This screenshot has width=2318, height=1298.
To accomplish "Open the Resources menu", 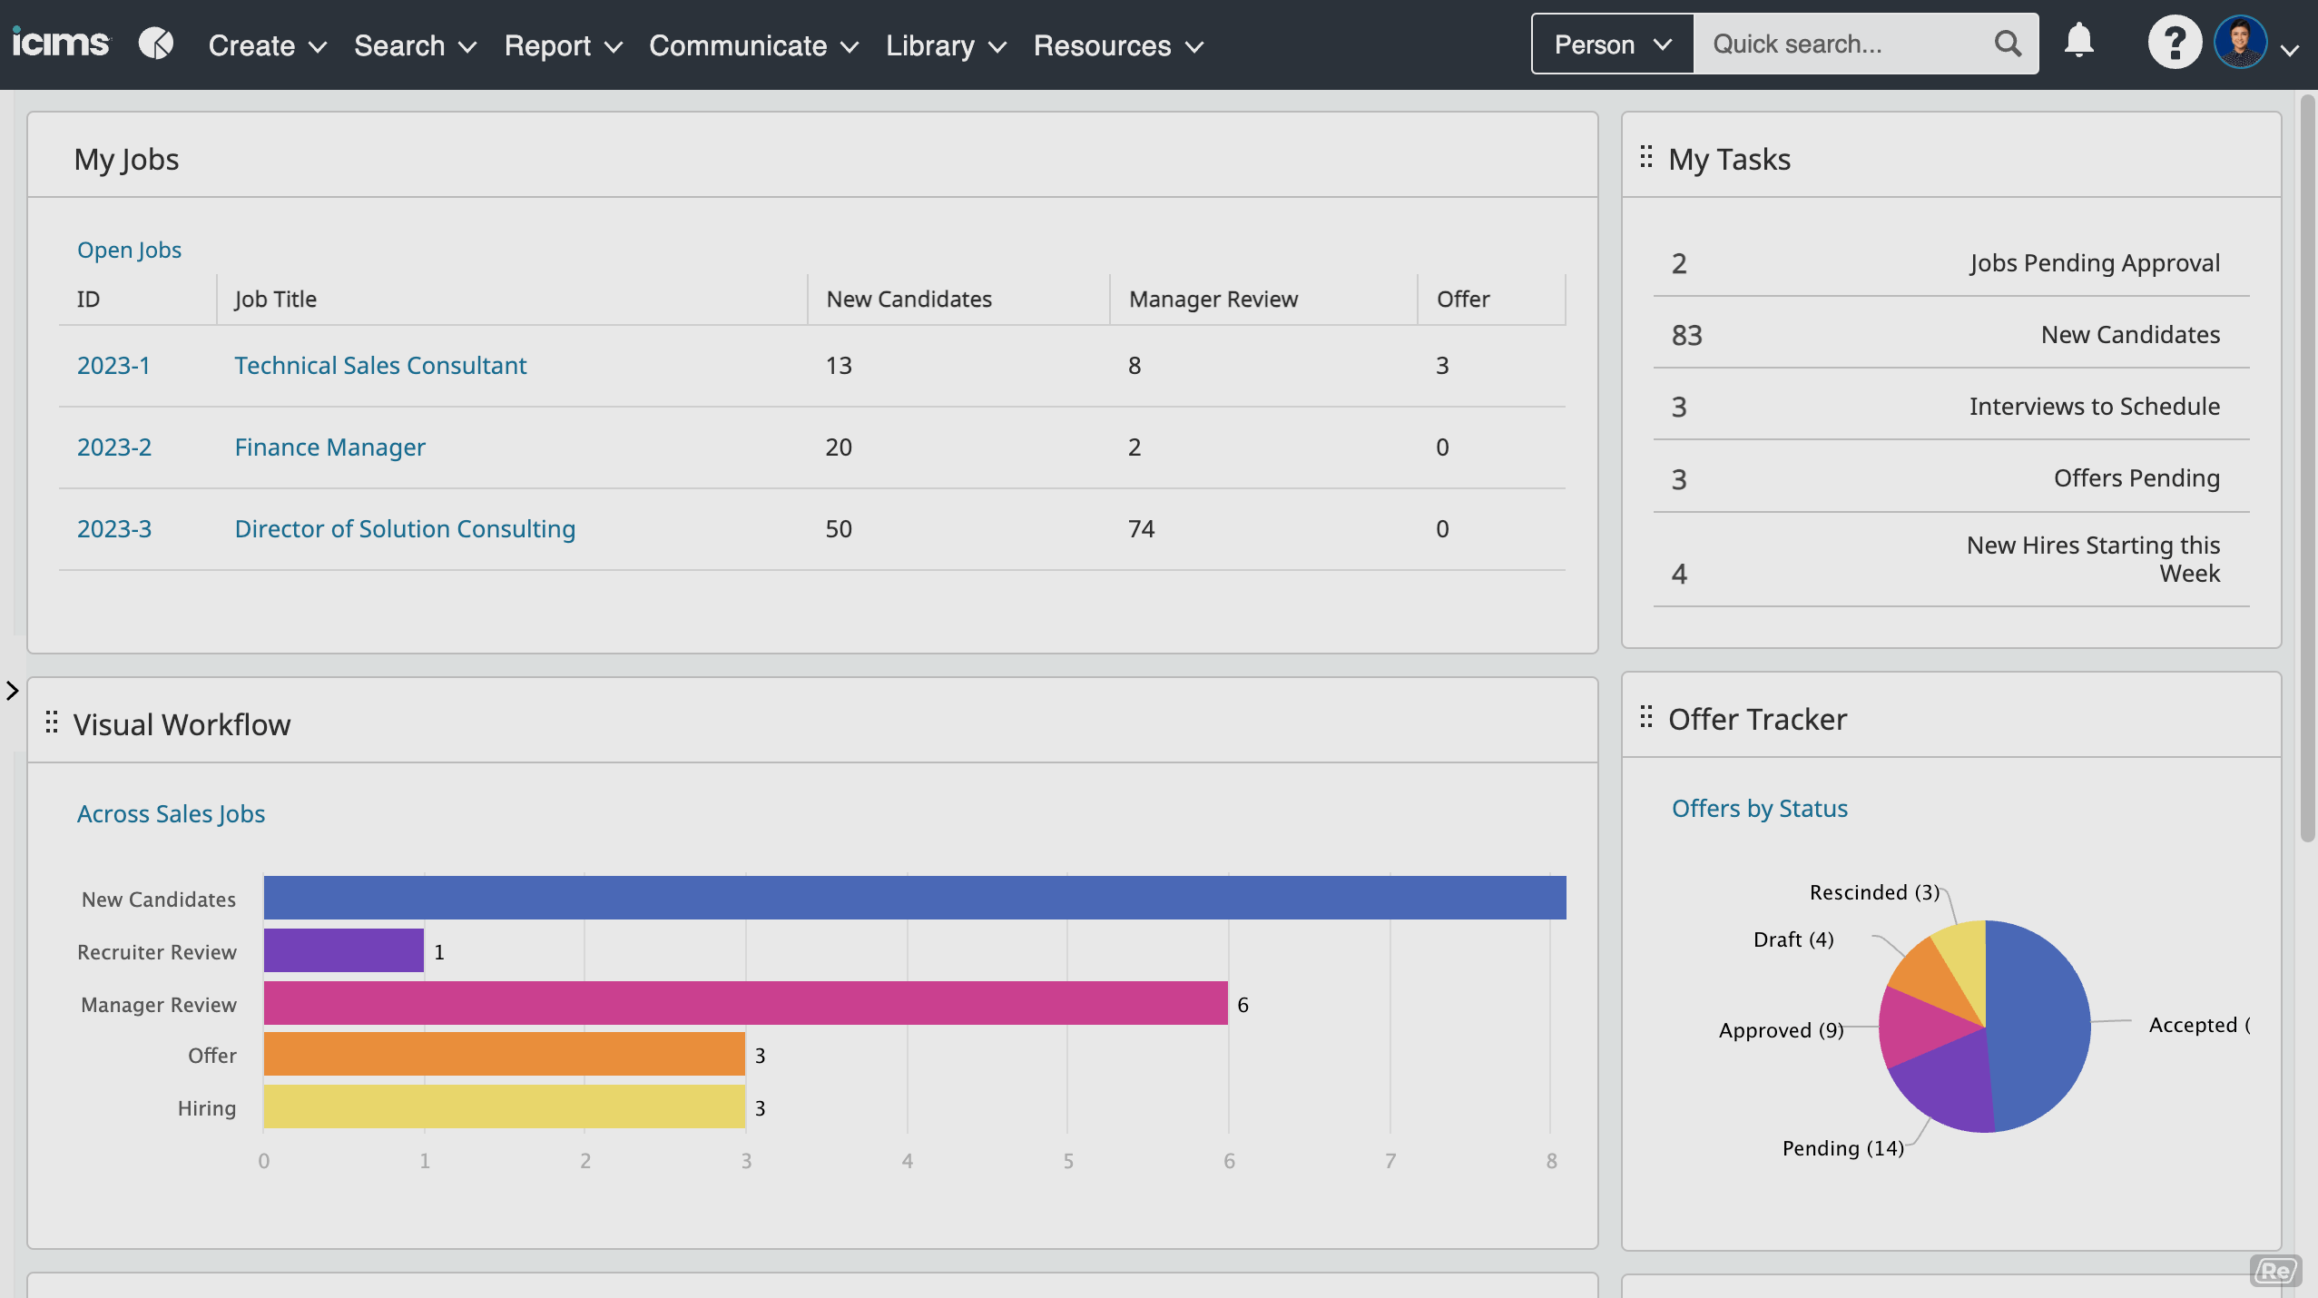I will 1118,45.
